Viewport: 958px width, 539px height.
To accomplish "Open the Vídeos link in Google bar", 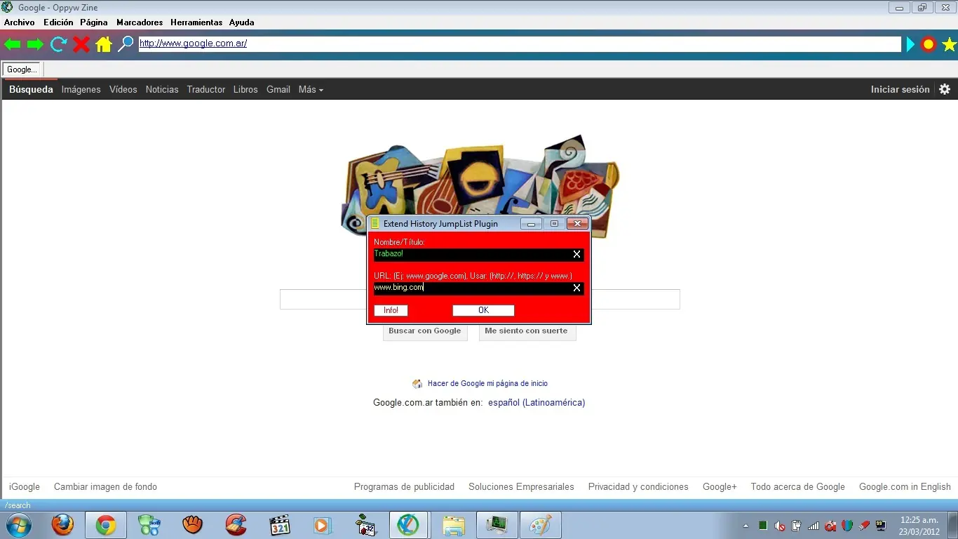I will pyautogui.click(x=123, y=89).
